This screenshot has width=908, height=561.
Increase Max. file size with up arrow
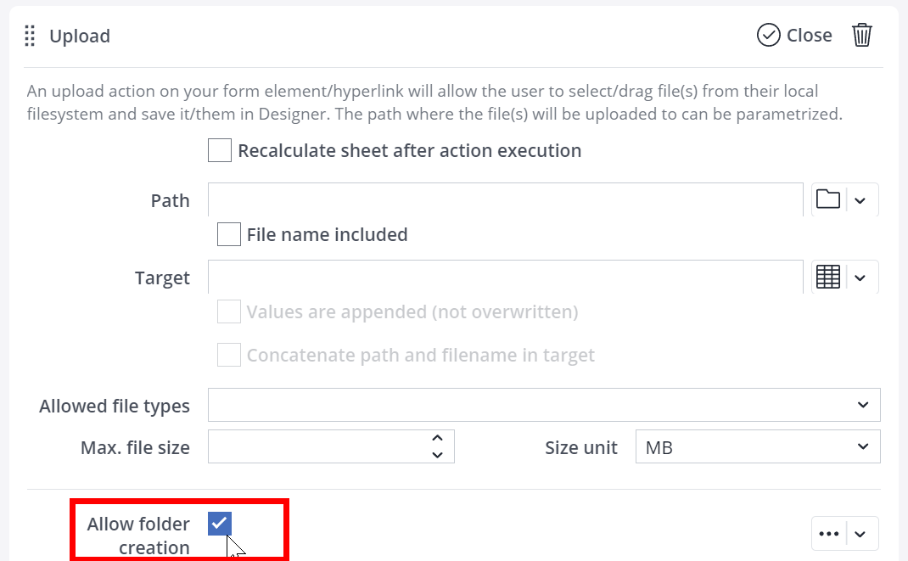coord(437,439)
